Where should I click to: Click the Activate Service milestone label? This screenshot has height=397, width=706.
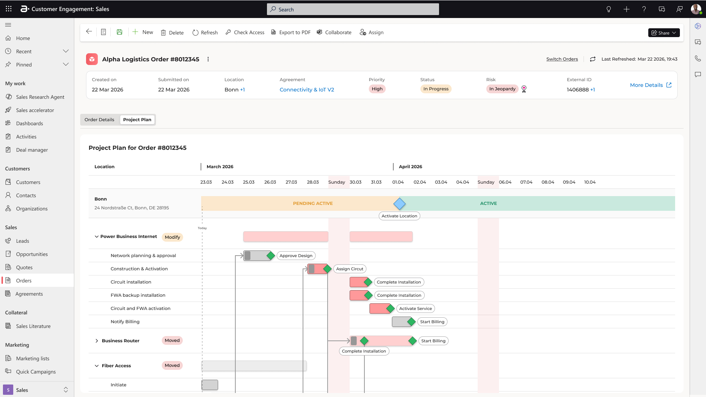click(416, 308)
